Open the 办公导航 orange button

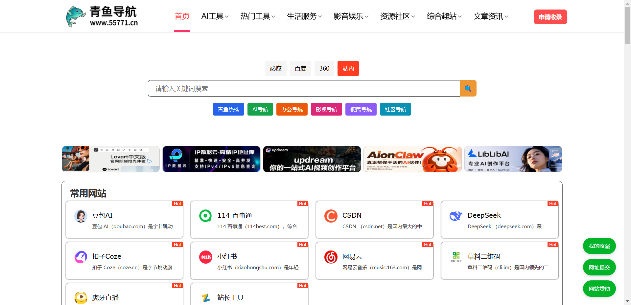click(292, 109)
